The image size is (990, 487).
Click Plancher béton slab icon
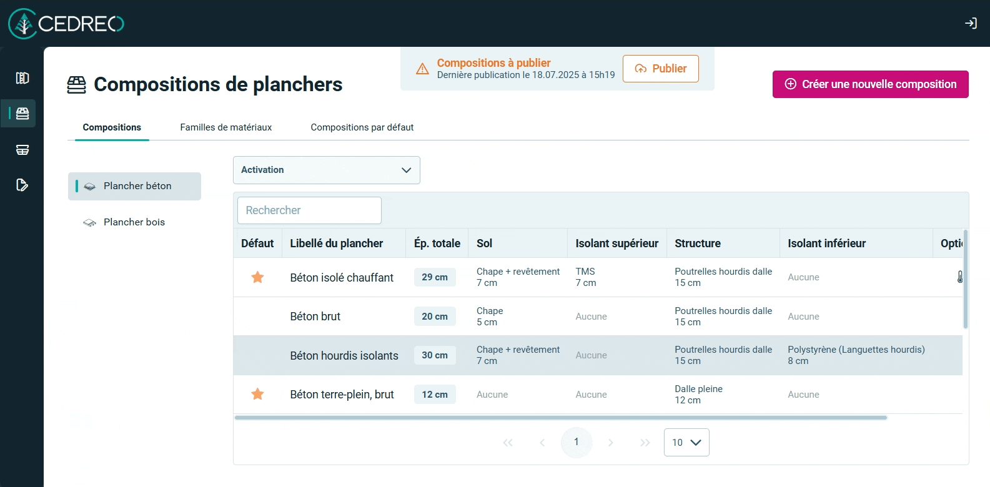[90, 187]
